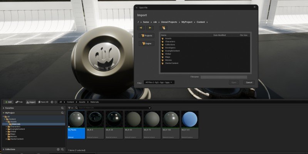
Task: Expand StarterContent folder arrow in sources tree
Action: [x=6, y=139]
